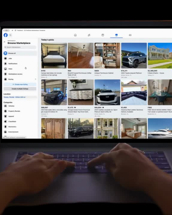The width and height of the screenshot is (172, 215).
Task: Expand the Buying chevron arrow
Action: (35, 79)
